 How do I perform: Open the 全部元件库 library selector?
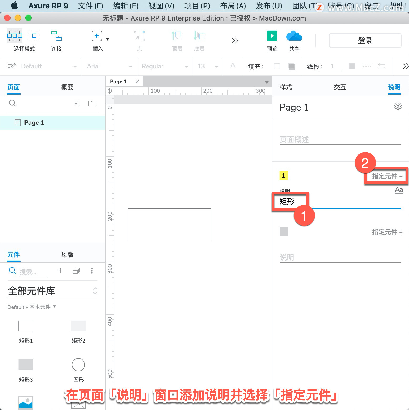pyautogui.click(x=52, y=291)
